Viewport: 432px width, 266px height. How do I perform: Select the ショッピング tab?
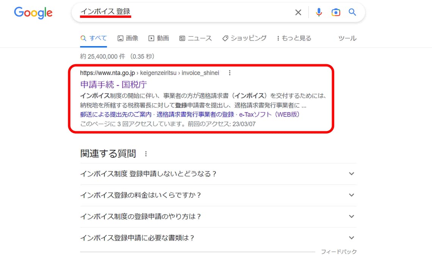click(244, 38)
